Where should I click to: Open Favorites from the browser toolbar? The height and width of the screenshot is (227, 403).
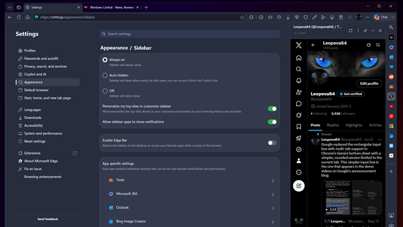(270, 17)
